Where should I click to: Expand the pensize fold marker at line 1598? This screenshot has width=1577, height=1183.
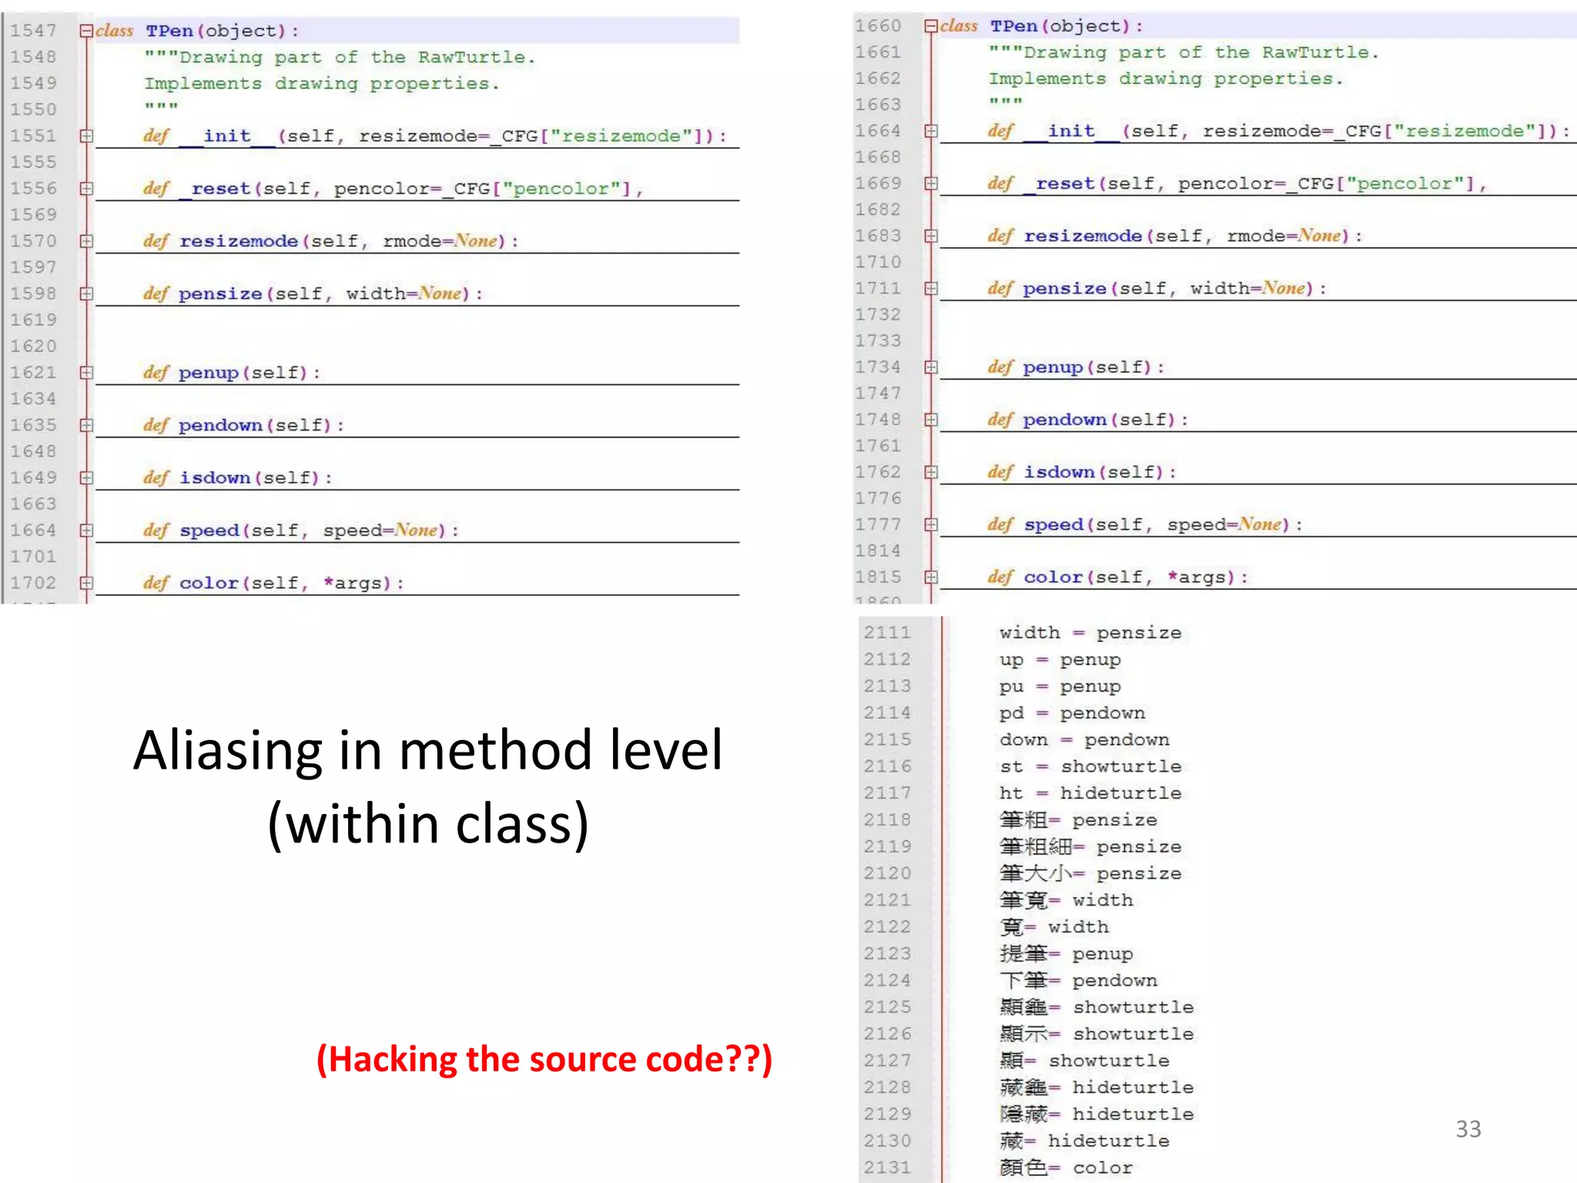86,293
